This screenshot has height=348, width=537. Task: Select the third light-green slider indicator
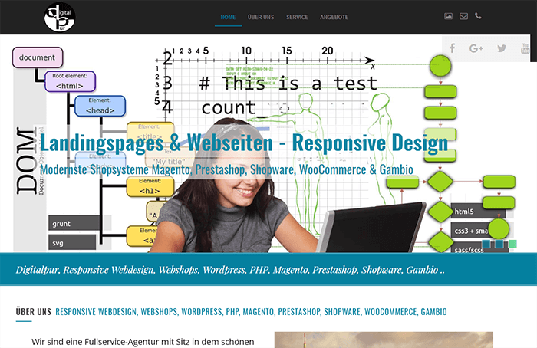point(512,244)
